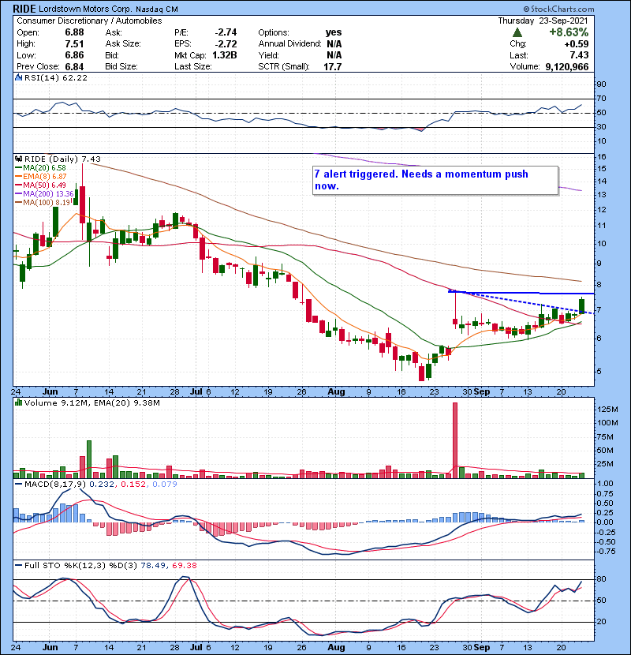Click the RIDE (Daily) 7.43 legend label
631x655 pixels.
point(62,159)
